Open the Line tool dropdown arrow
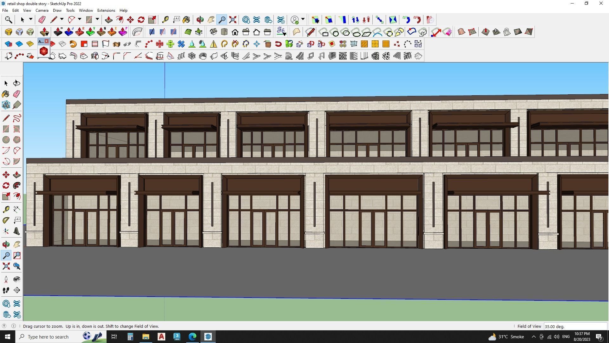 (62, 20)
